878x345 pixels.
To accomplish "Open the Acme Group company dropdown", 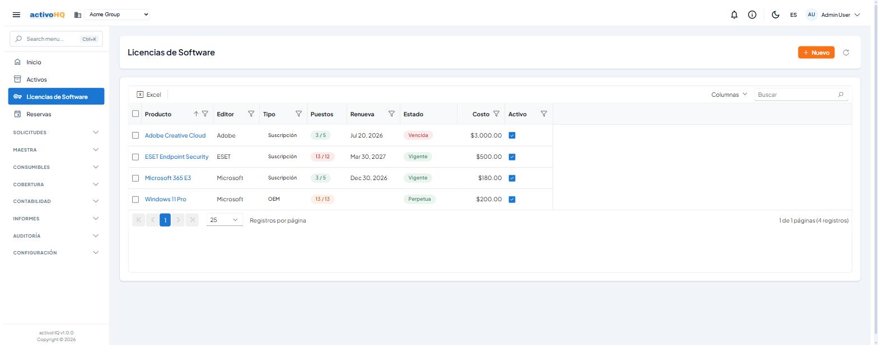I will click(118, 15).
